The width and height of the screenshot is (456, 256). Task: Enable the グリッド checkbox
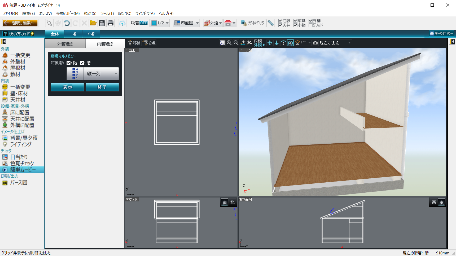tap(310, 25)
